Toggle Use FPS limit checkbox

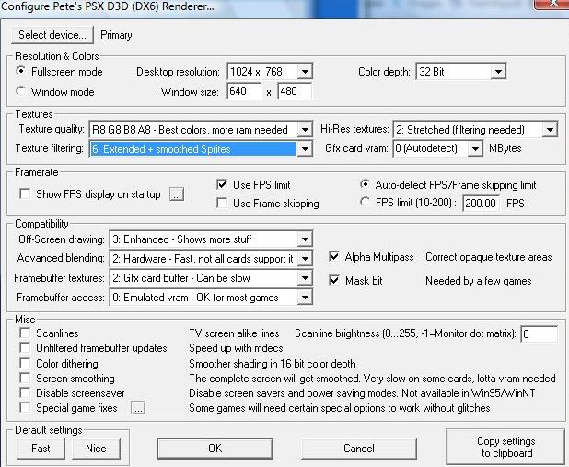(222, 184)
